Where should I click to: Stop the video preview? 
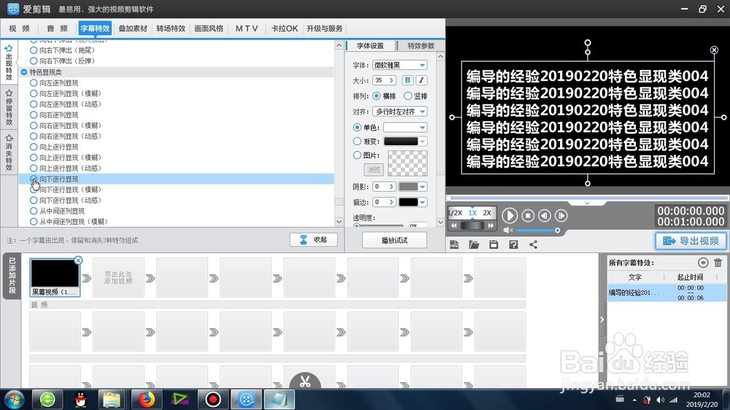(x=528, y=215)
